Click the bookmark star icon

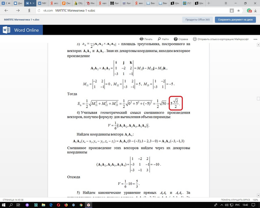pyautogui.click(x=238, y=10)
